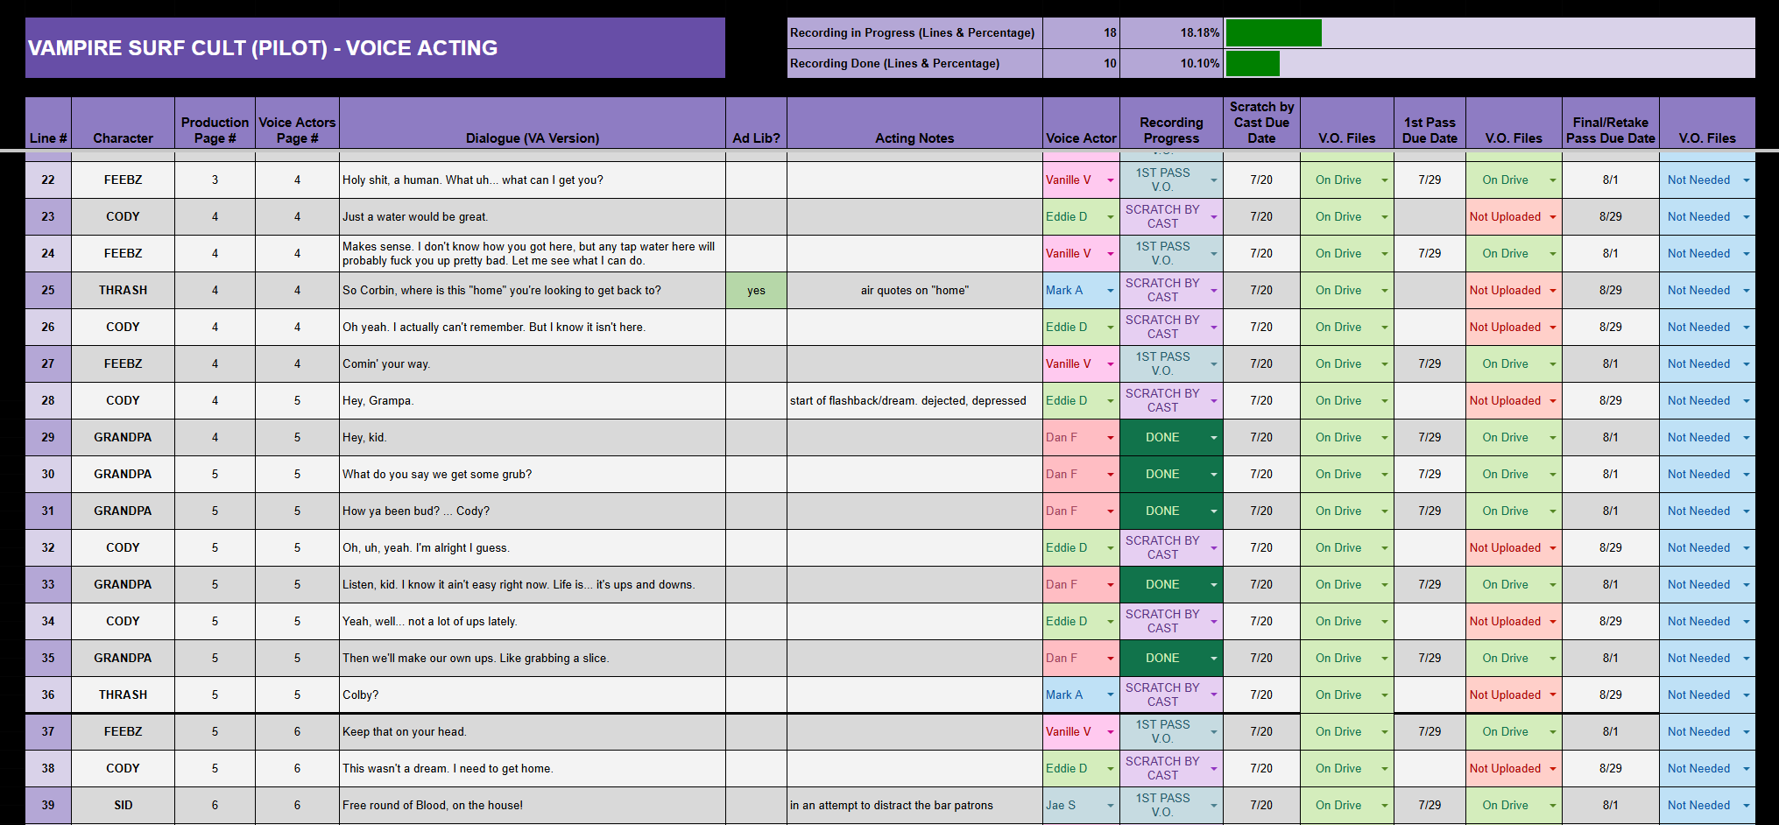1779x825 pixels.
Task: Open Dan F dropdown on line 35
Action: point(1110,659)
